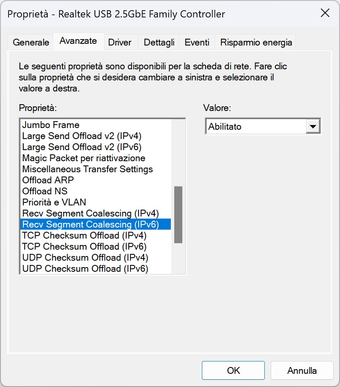
Task: Open the Valore dropdown arrow
Action: (x=313, y=126)
